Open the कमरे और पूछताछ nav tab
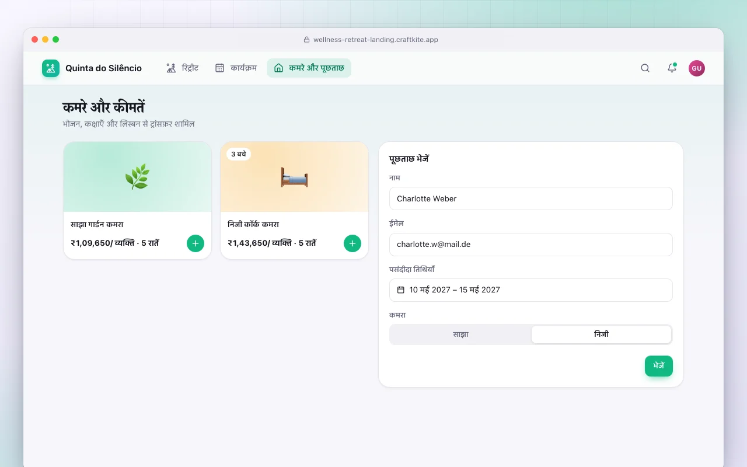This screenshot has width=747, height=467. coord(309,68)
